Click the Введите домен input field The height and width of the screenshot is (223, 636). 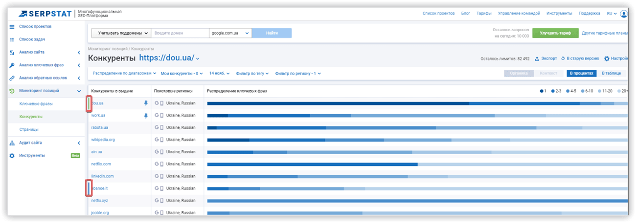point(180,33)
